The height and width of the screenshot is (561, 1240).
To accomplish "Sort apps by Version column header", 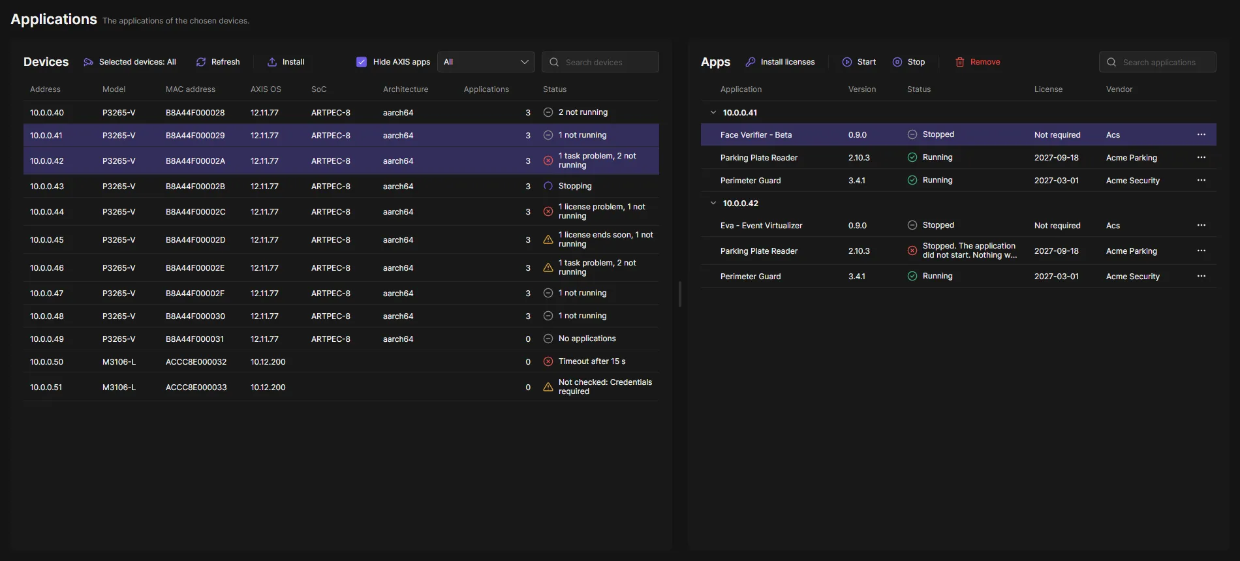I will (862, 89).
